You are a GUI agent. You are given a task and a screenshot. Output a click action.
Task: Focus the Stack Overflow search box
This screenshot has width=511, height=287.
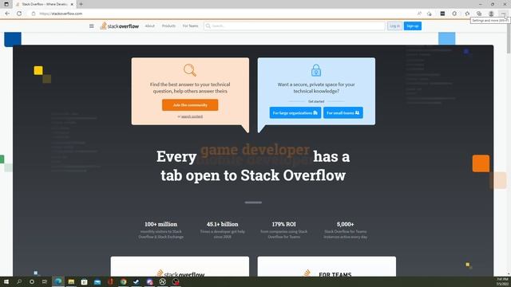pyautogui.click(x=295, y=26)
